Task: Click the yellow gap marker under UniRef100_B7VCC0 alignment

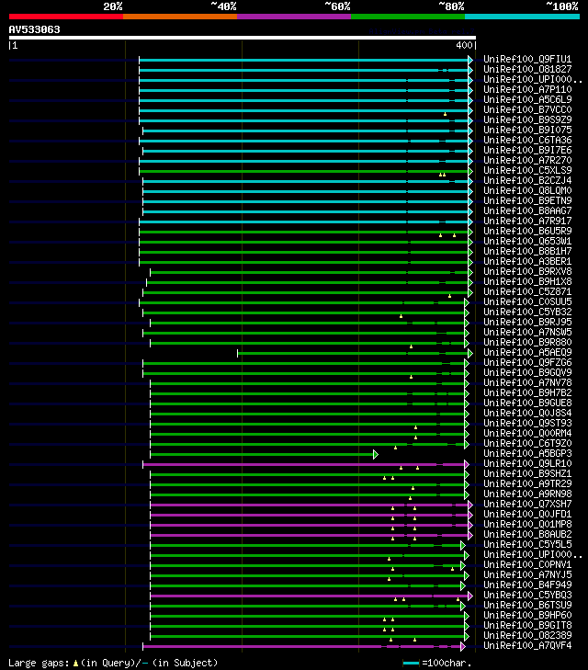Action: (445, 114)
